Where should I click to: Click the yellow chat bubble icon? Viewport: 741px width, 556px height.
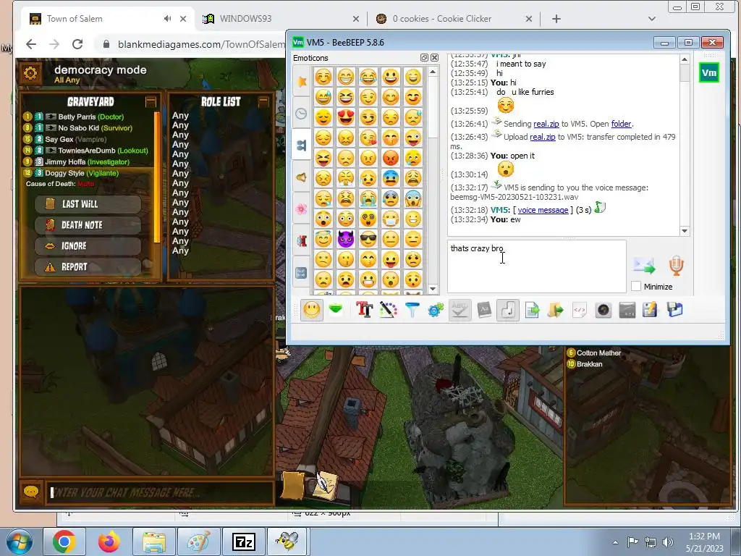[31, 492]
